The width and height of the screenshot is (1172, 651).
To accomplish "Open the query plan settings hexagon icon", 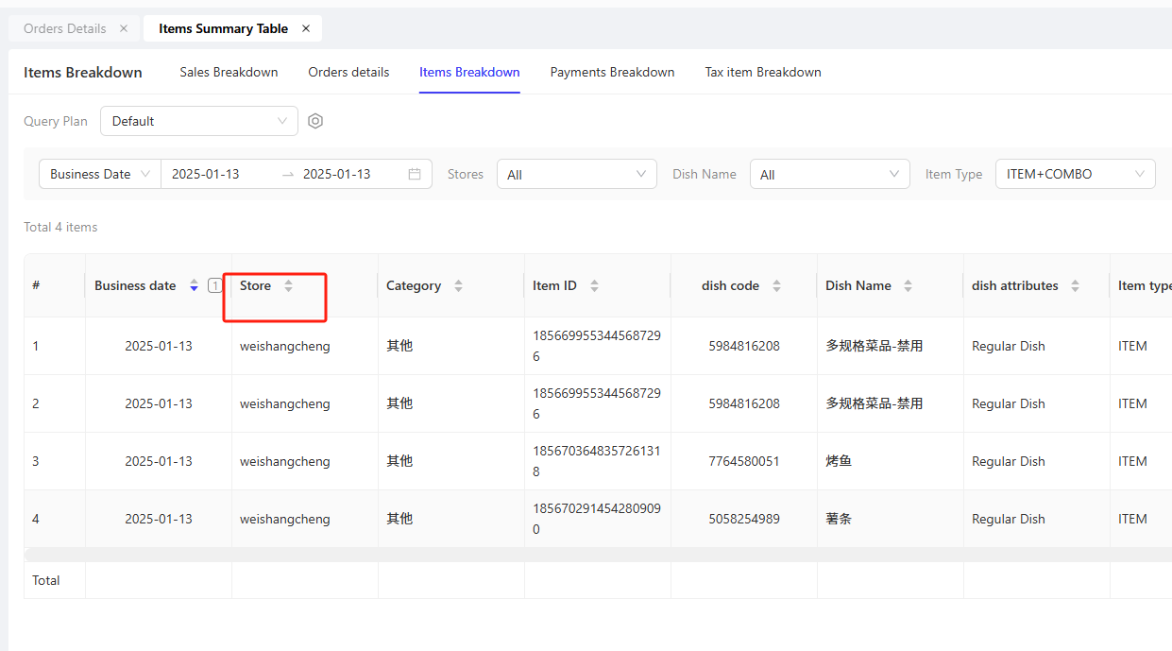I will pos(315,121).
